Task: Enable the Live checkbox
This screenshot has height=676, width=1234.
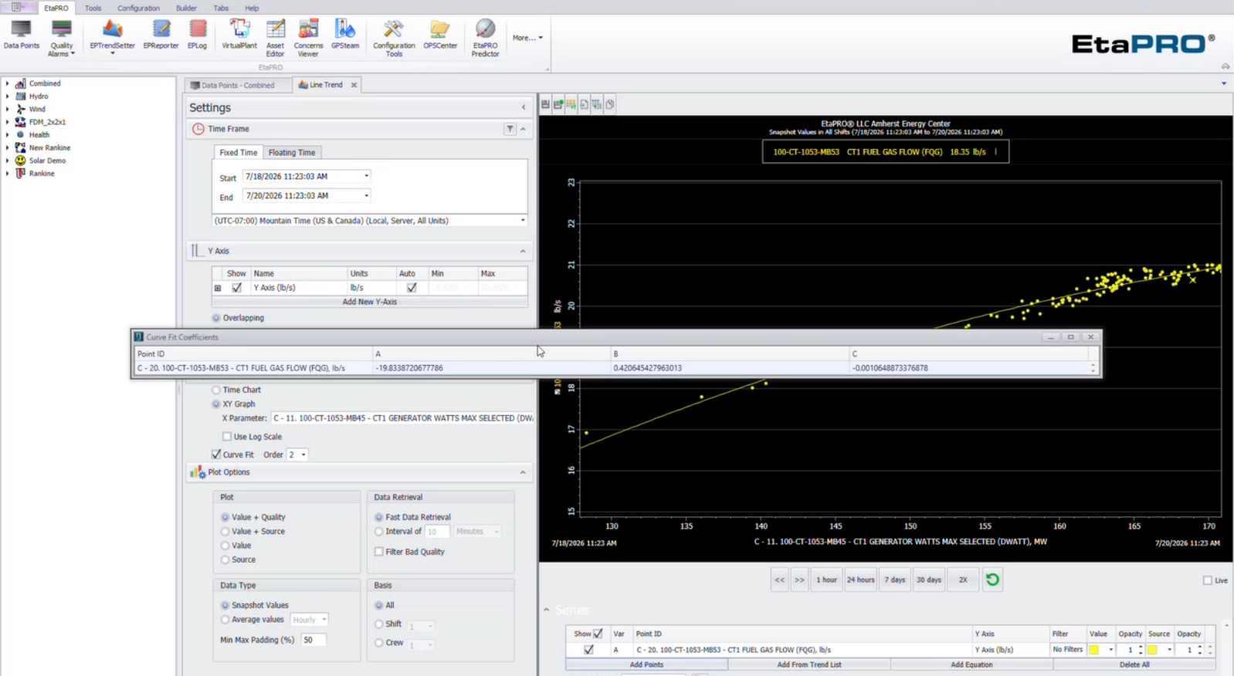Action: click(1208, 580)
